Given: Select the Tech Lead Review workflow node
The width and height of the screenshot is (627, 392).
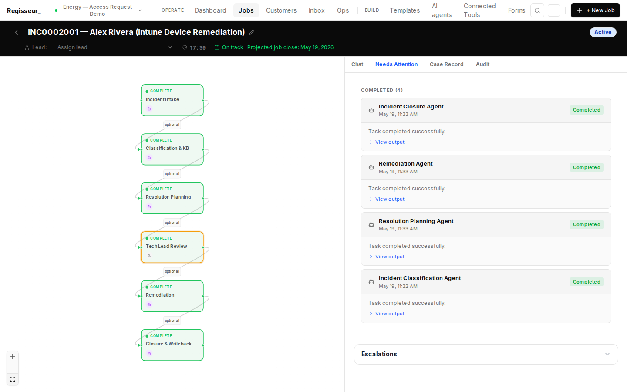Looking at the screenshot, I should pos(172,247).
